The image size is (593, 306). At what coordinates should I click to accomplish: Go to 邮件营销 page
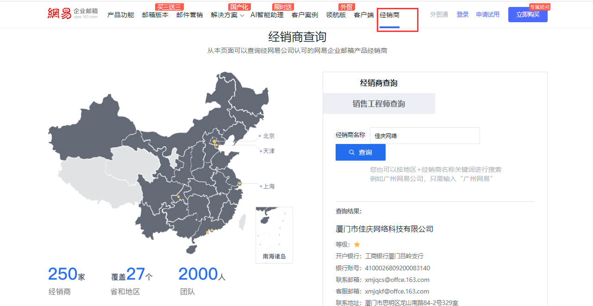[189, 15]
